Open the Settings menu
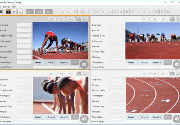180x125 pixels. (6, 7)
